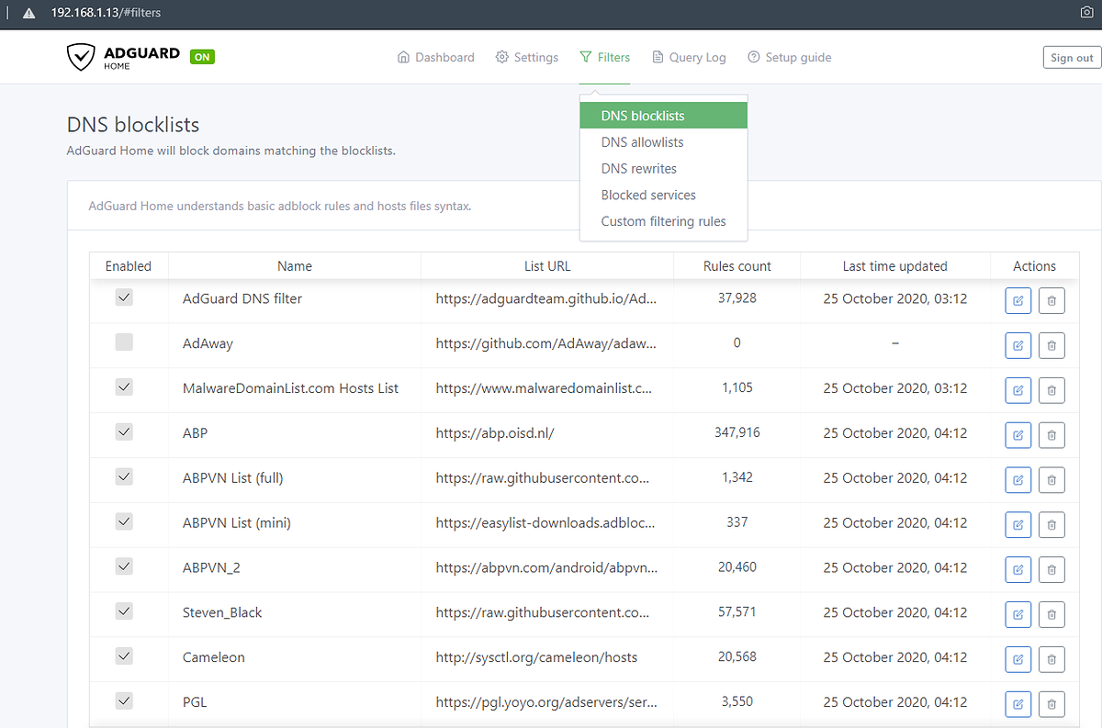1102x728 pixels.
Task: Go to the Dashboard page
Action: click(435, 57)
